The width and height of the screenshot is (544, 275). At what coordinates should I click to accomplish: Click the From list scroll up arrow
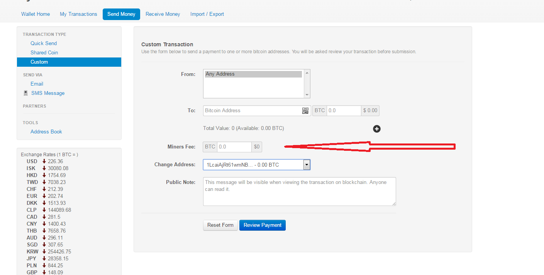307,73
